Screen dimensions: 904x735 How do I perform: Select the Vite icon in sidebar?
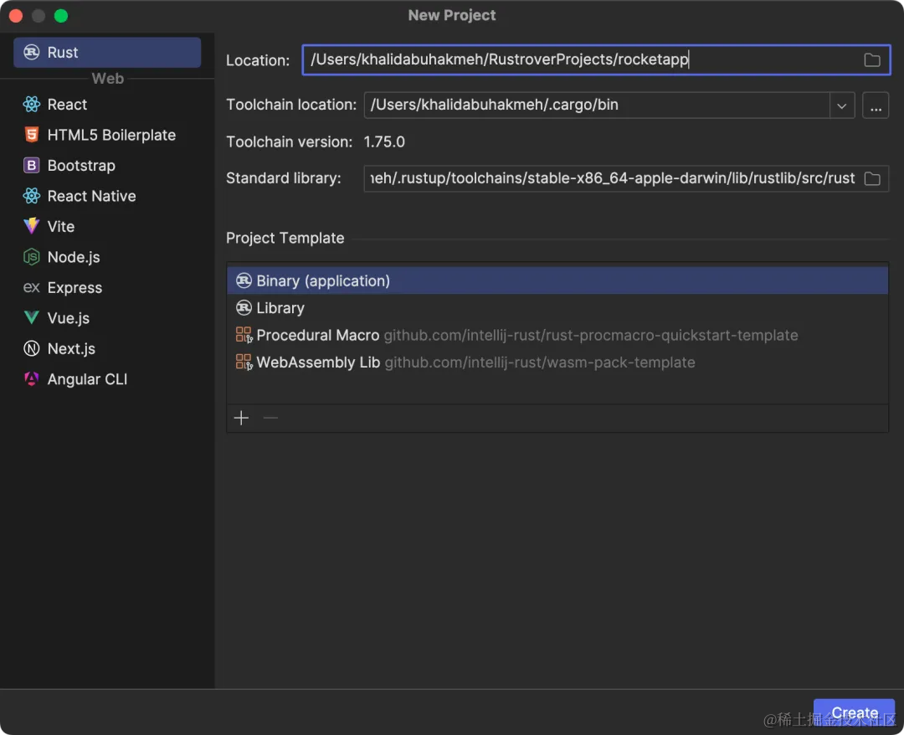32,226
